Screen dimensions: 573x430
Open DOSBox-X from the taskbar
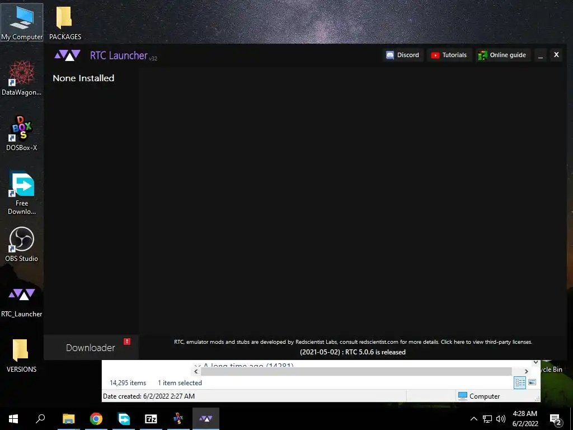coord(179,419)
